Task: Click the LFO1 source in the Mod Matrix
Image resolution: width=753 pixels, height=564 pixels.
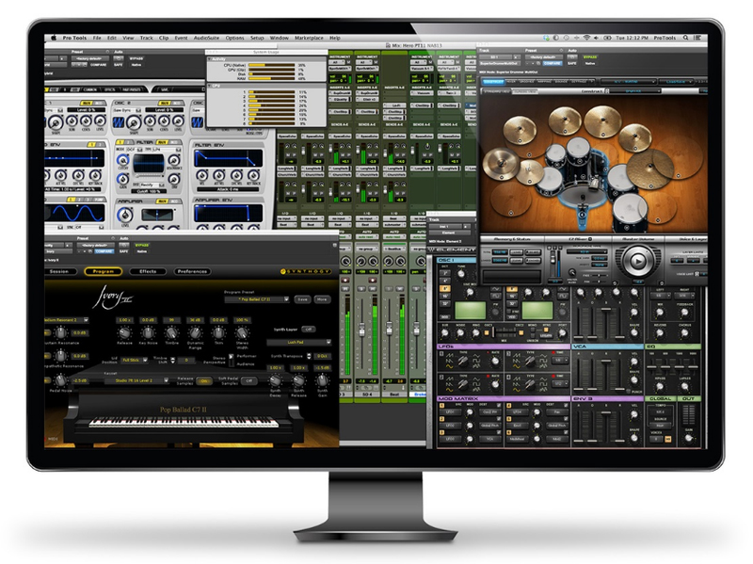Action: tap(451, 411)
